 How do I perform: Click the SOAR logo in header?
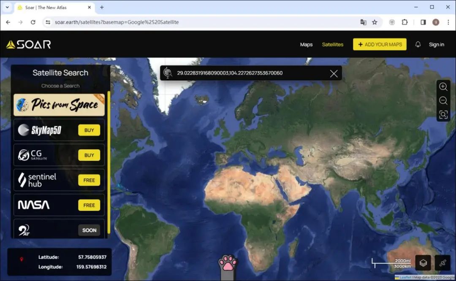(x=29, y=44)
